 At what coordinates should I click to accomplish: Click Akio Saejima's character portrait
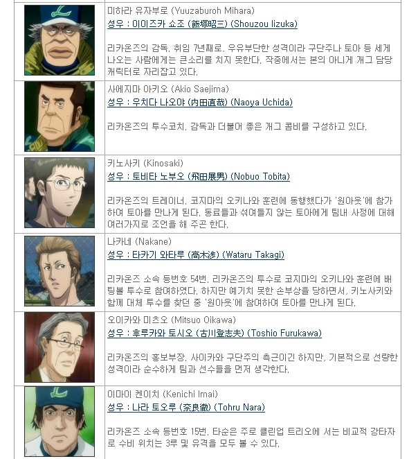click(x=60, y=116)
